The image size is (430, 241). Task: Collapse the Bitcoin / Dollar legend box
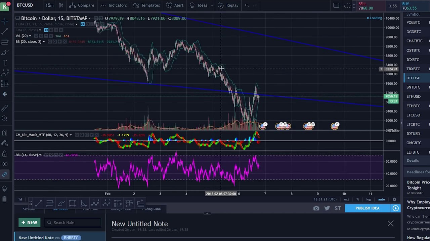point(17,18)
